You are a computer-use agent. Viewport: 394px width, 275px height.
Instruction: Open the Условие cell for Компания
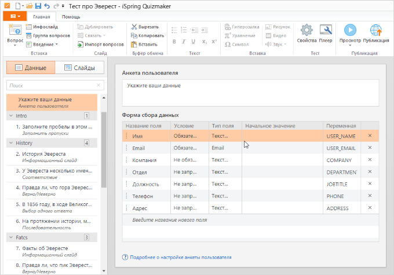(x=189, y=160)
